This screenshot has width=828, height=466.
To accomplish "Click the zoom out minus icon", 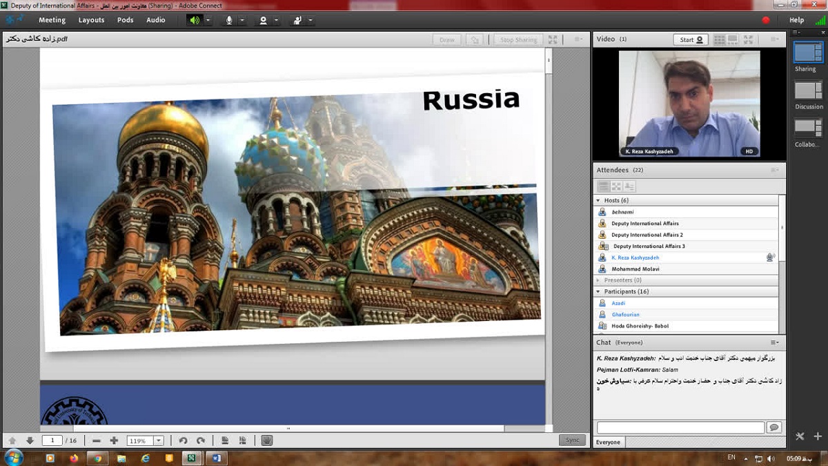I will click(x=97, y=440).
